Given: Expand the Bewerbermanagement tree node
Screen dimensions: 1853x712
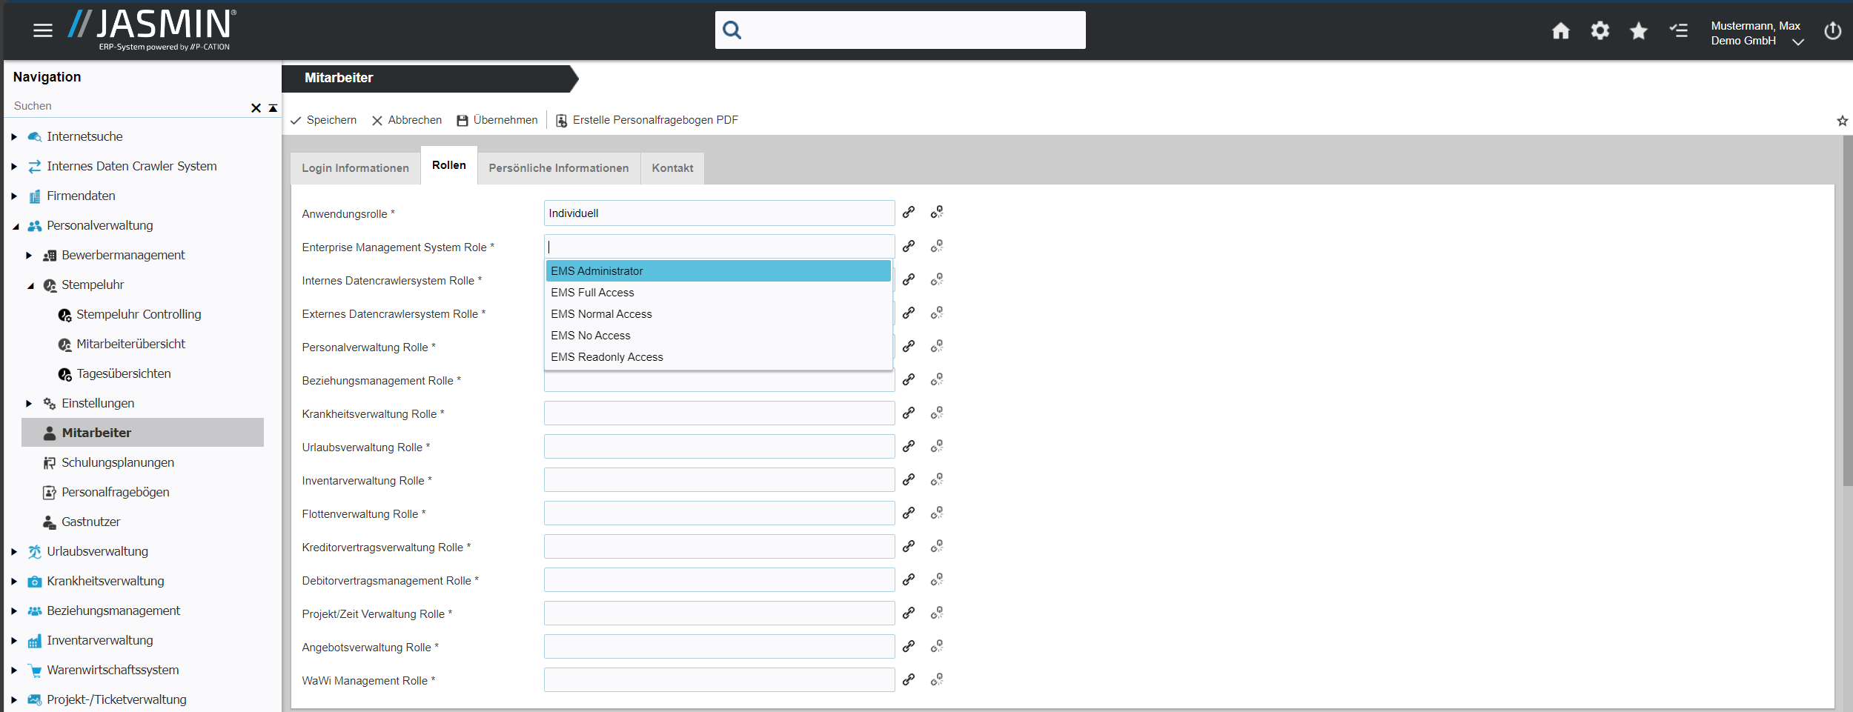Looking at the screenshot, I should pyautogui.click(x=29, y=256).
